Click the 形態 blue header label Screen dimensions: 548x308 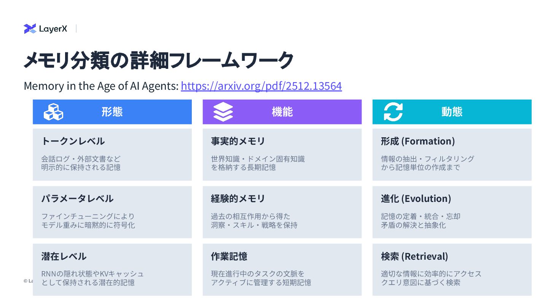(x=112, y=112)
